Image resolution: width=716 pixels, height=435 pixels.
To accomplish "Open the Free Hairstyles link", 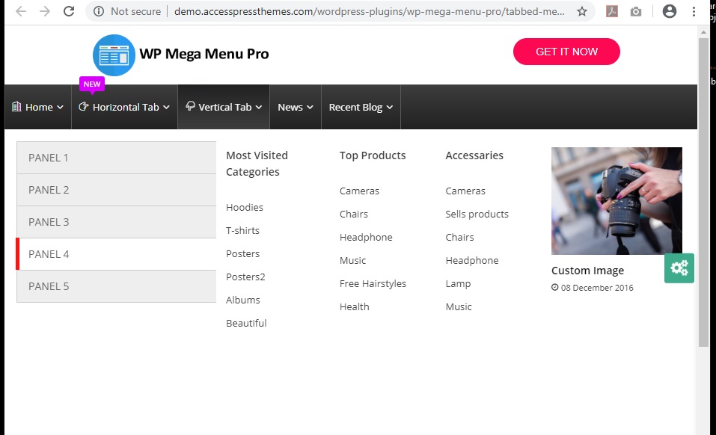I will [373, 283].
